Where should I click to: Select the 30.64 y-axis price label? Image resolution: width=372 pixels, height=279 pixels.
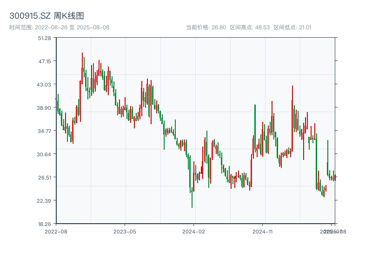tap(45, 154)
